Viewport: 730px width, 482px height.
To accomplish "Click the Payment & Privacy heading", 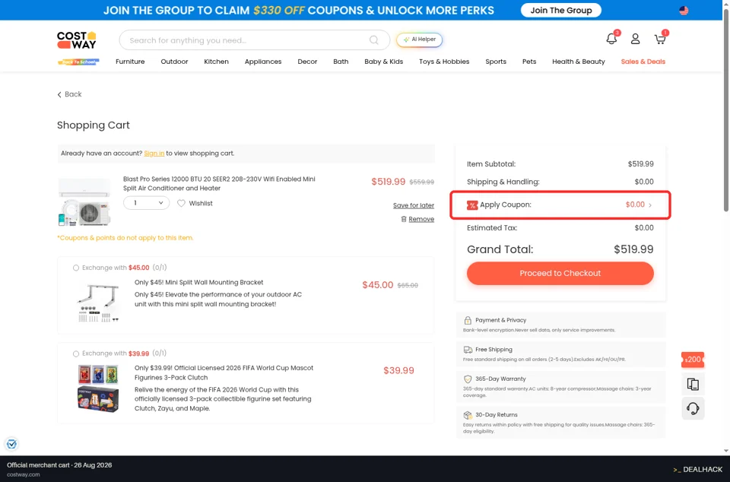I will point(501,320).
